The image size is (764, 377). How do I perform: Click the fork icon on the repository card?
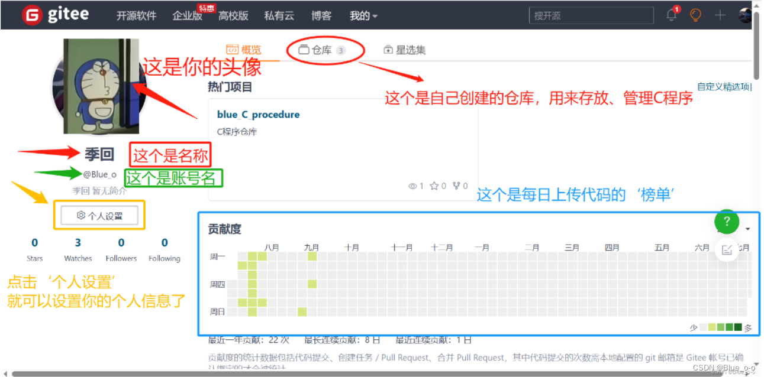coord(456,185)
